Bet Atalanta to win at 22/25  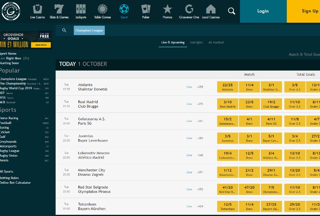click(228, 87)
